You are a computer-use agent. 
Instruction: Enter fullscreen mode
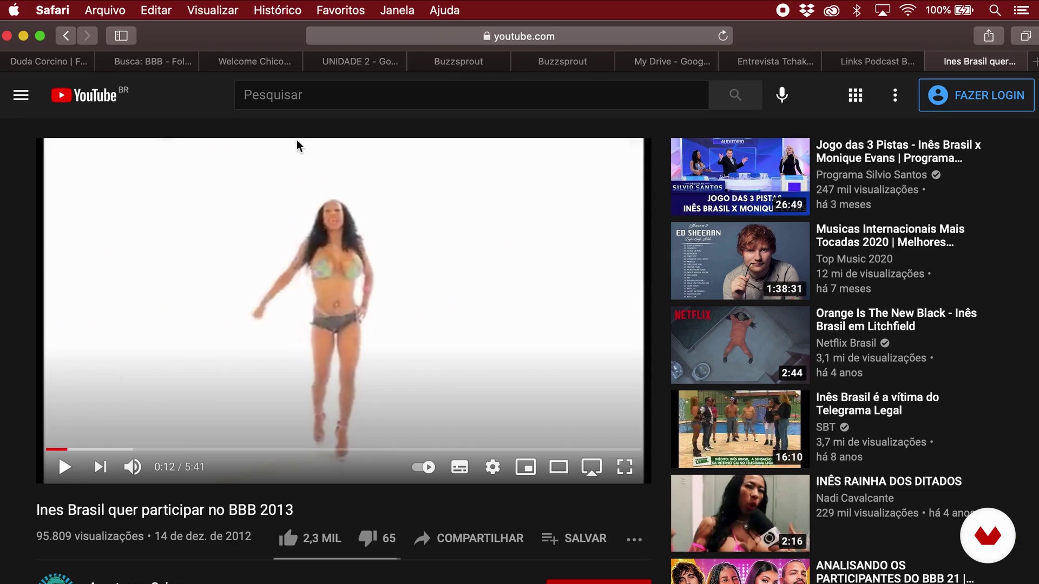coord(624,467)
